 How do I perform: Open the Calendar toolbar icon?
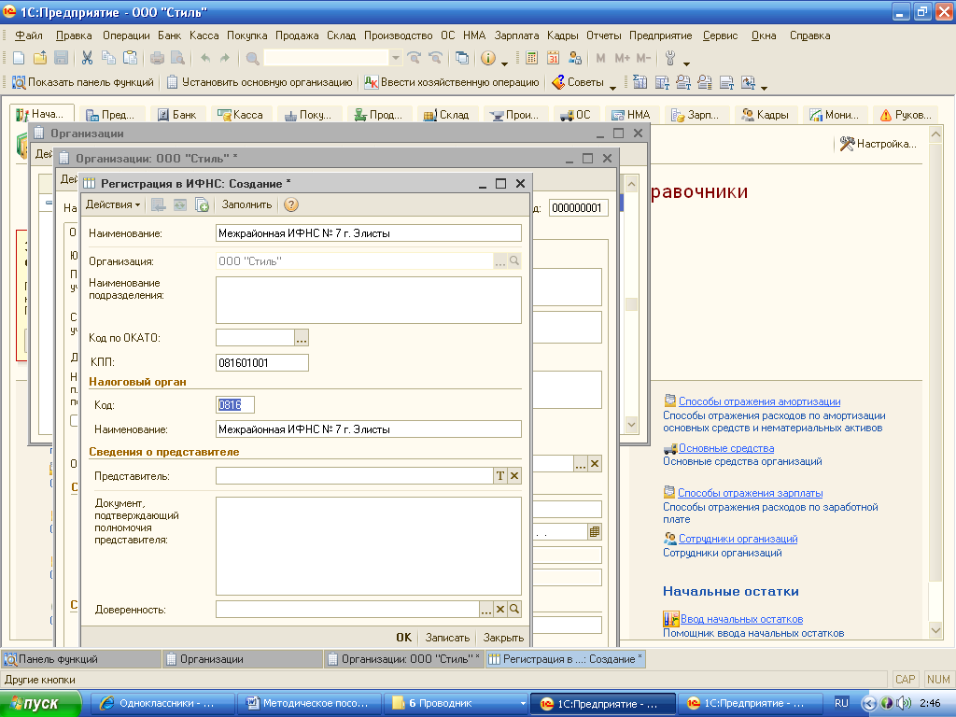[553, 58]
